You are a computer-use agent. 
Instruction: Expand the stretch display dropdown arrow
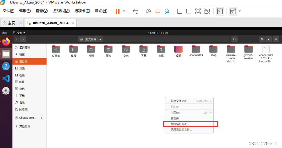click(240, 11)
